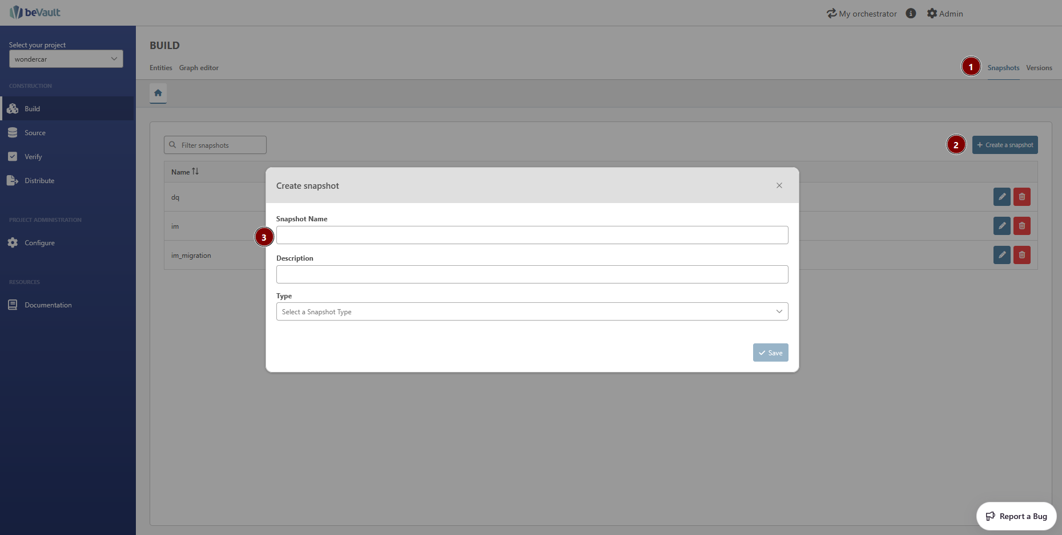This screenshot has width=1062, height=535.
Task: Click the info circle icon in header
Action: point(911,14)
